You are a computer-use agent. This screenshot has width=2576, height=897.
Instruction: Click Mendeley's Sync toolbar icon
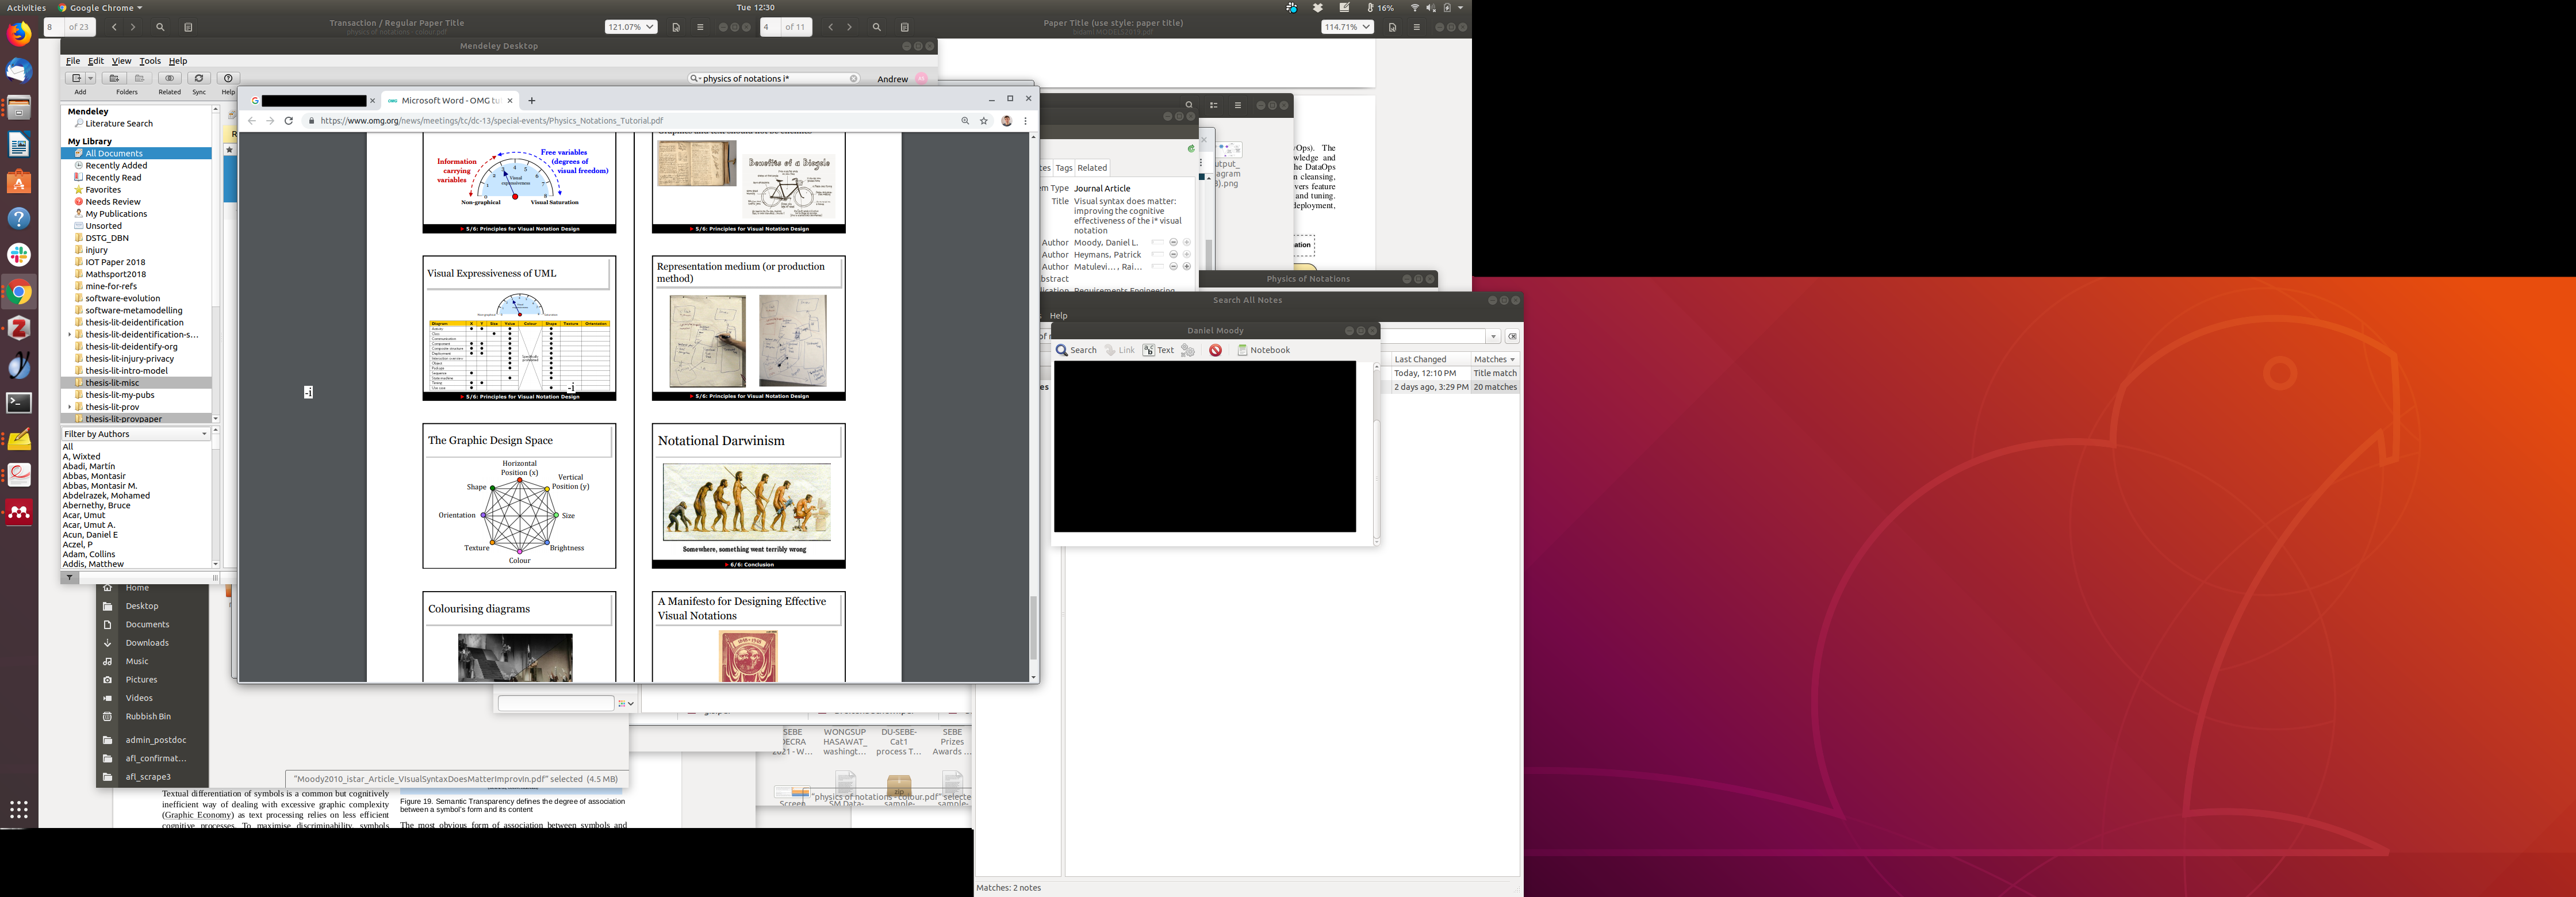[x=199, y=78]
